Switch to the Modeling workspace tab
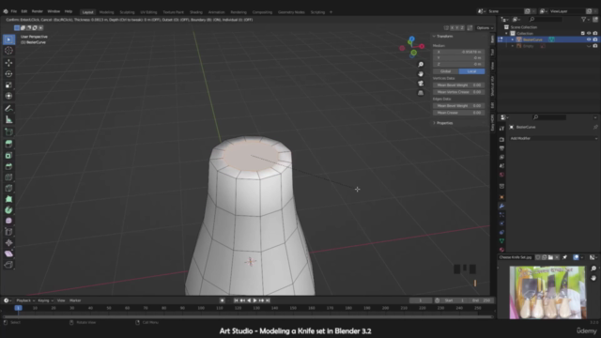The image size is (601, 338). (106, 12)
